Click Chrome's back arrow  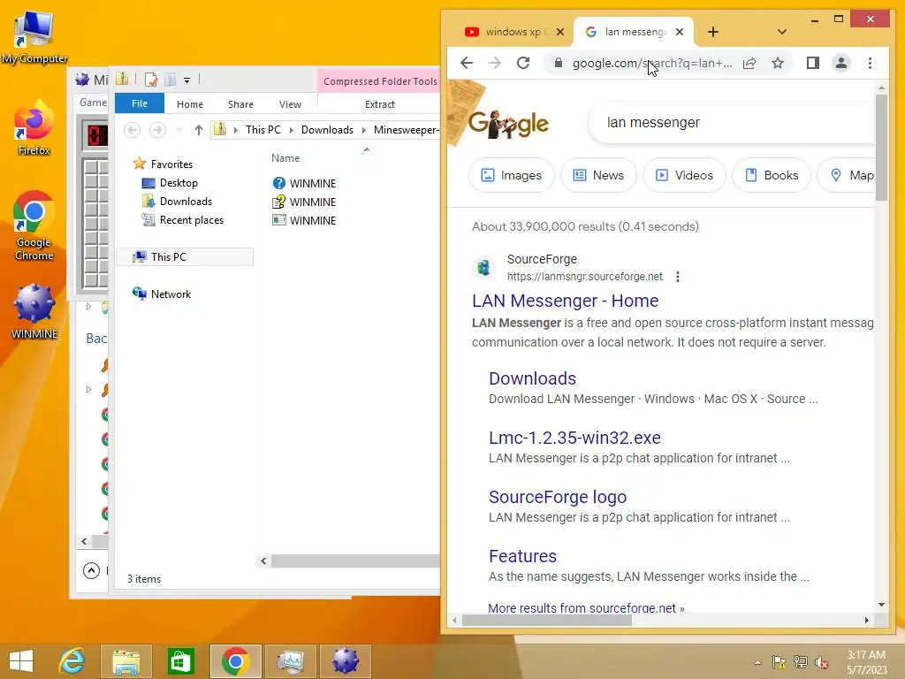point(467,63)
